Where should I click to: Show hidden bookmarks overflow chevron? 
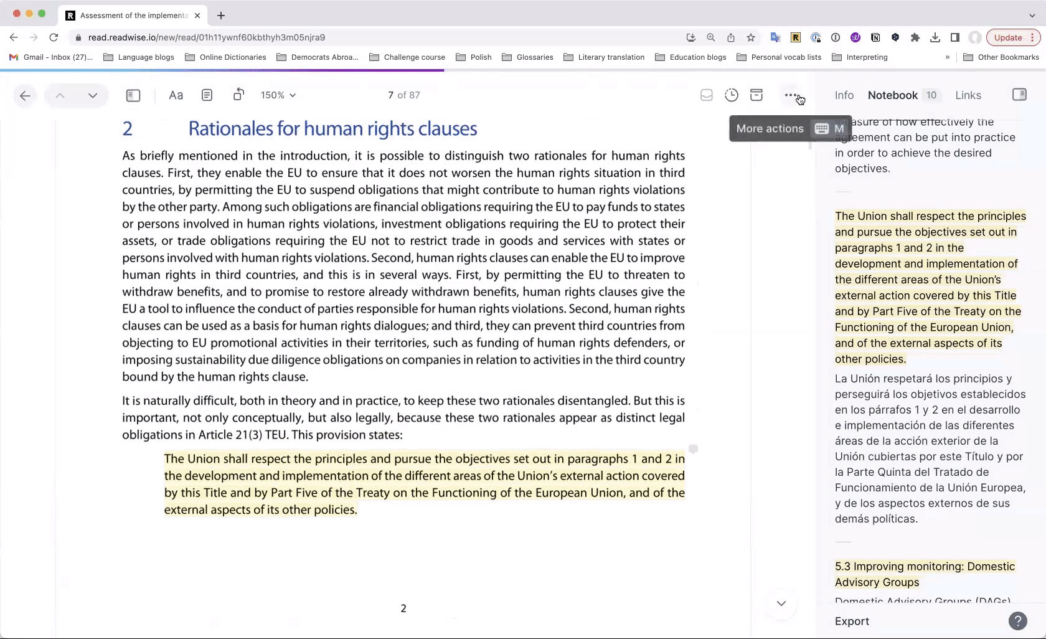[948, 57]
